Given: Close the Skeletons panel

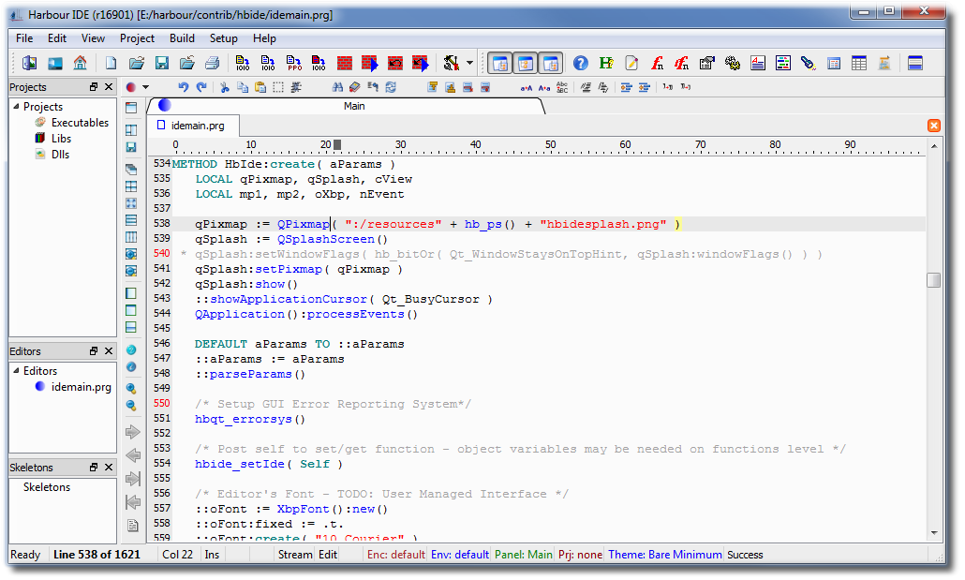Looking at the screenshot, I should pyautogui.click(x=109, y=468).
